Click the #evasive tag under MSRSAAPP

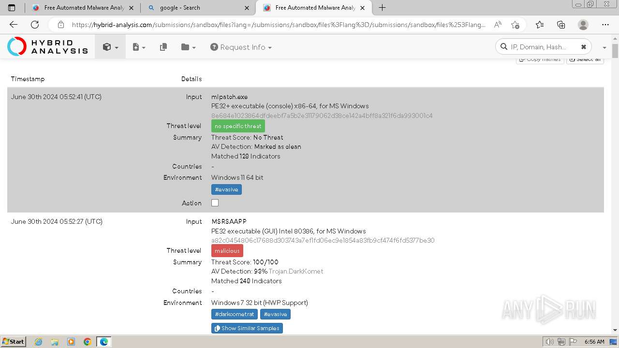(x=275, y=314)
